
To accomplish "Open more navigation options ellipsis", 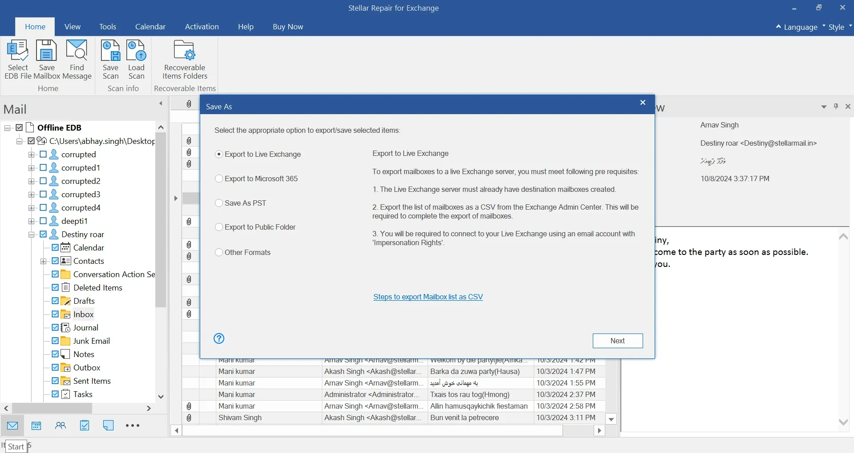I will (x=133, y=425).
